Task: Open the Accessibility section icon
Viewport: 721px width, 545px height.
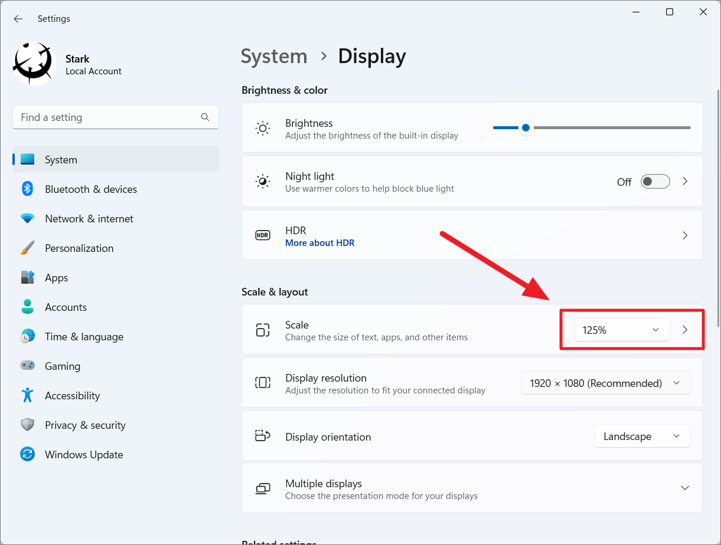Action: click(27, 395)
